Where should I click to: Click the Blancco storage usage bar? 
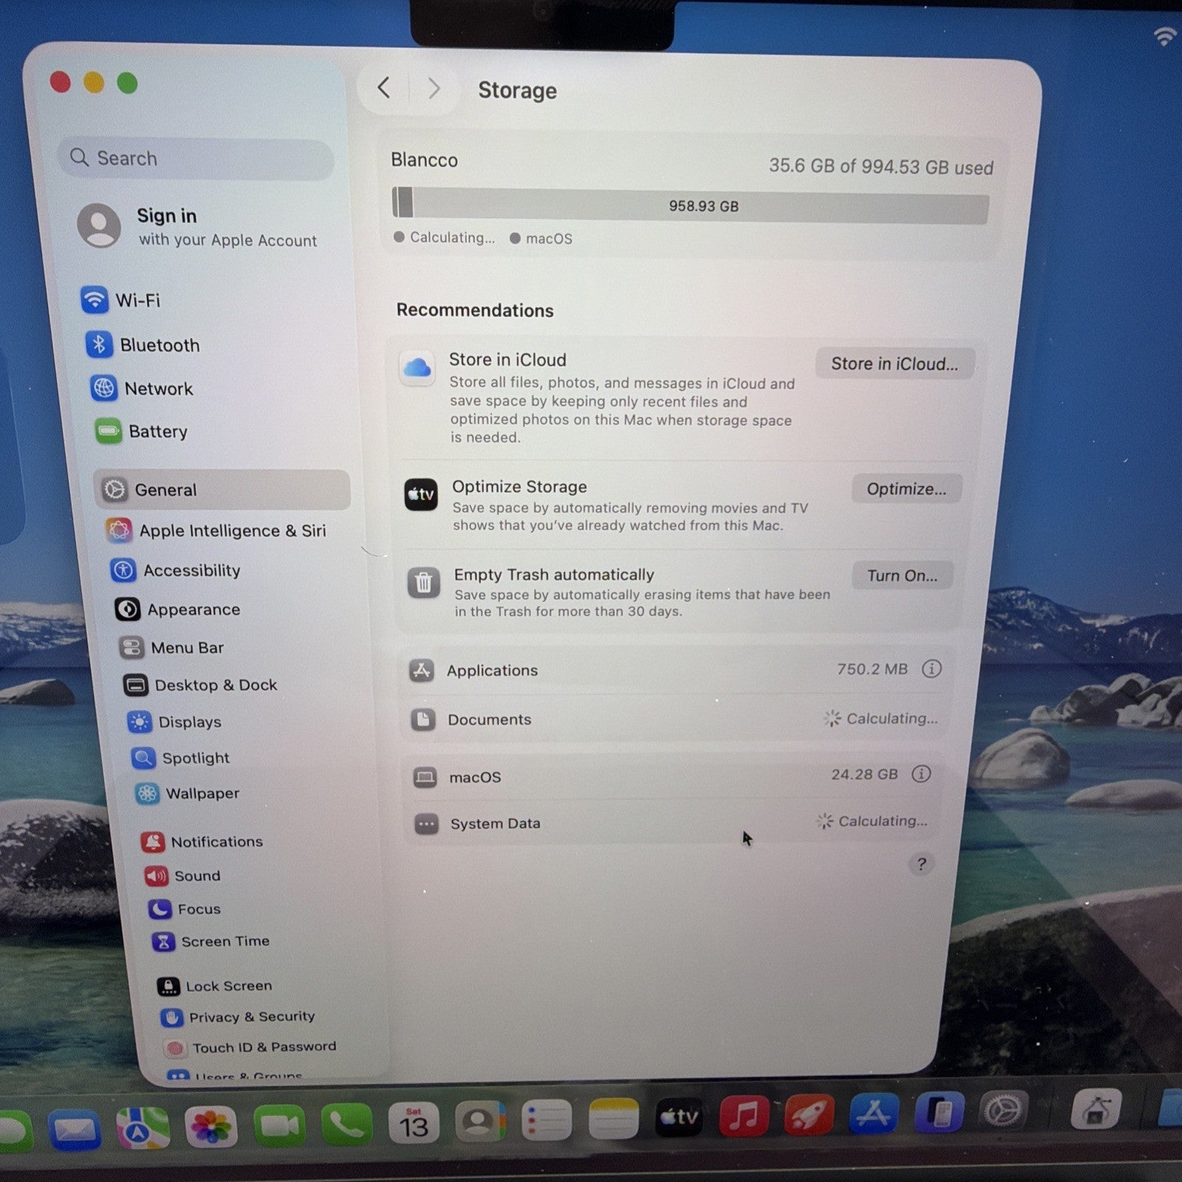pos(690,205)
